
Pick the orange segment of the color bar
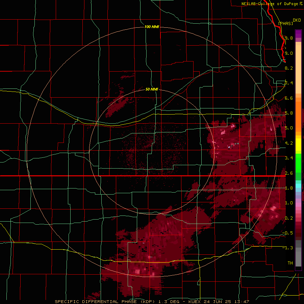coord(298,116)
